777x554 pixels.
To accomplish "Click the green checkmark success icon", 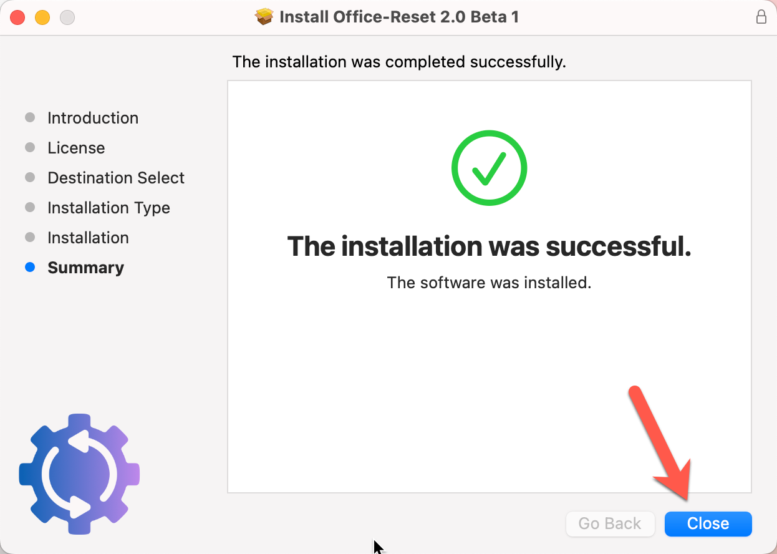I will tap(489, 168).
